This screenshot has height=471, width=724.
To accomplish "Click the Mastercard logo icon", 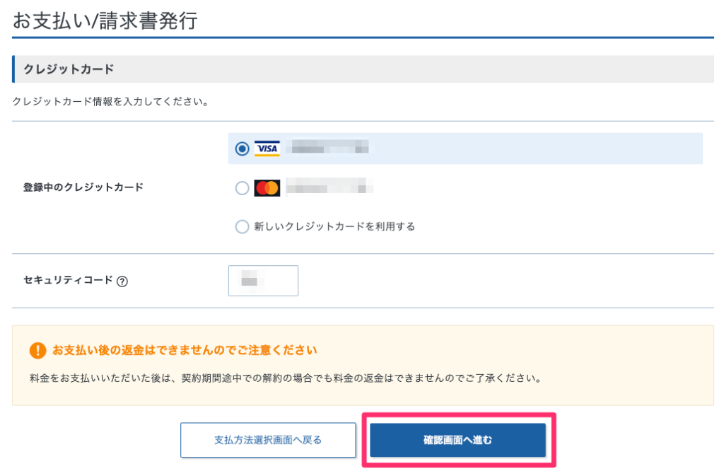I will pyautogui.click(x=267, y=188).
